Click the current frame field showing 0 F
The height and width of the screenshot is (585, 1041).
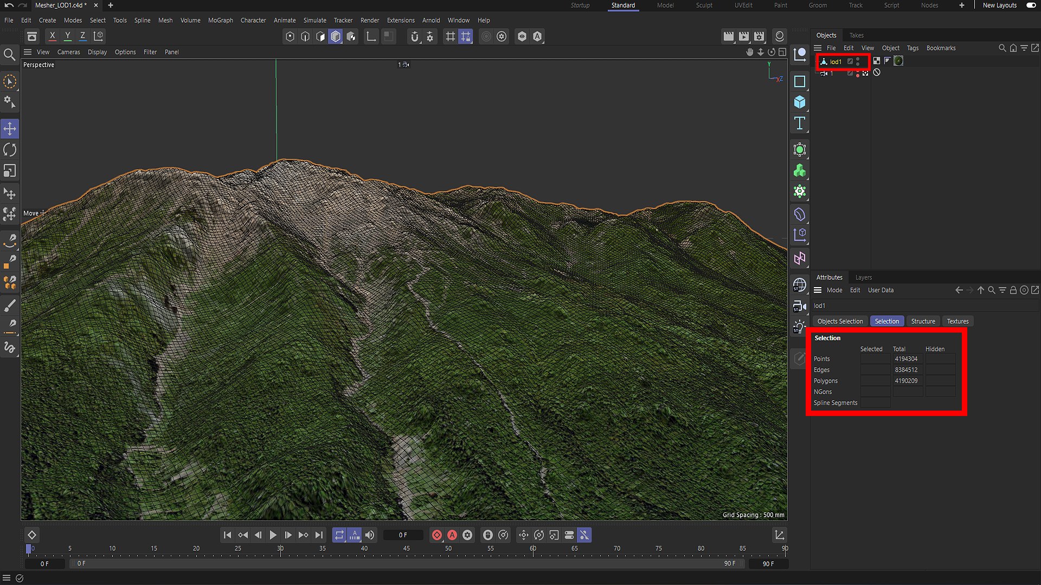pos(403,535)
